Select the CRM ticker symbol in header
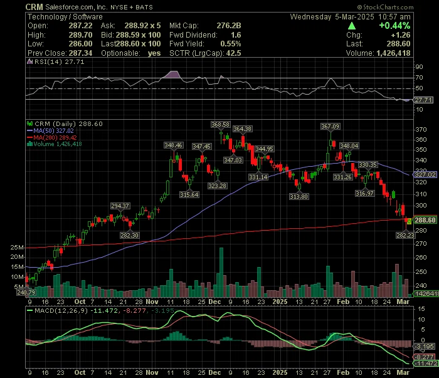 (34, 7)
